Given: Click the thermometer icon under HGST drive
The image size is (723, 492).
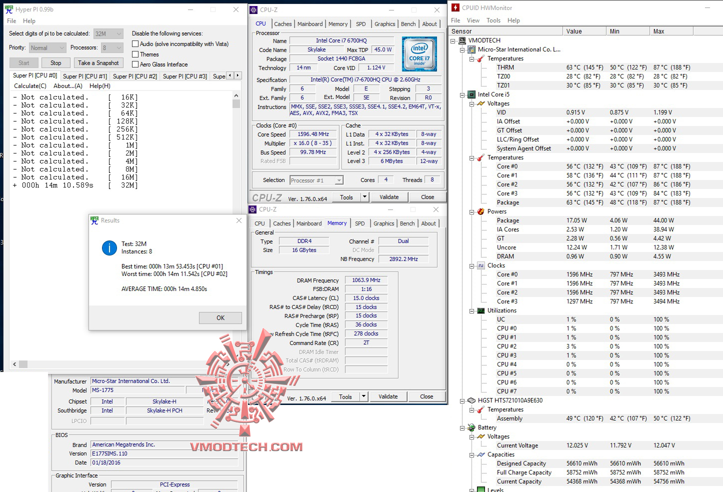Looking at the screenshot, I should (481, 409).
